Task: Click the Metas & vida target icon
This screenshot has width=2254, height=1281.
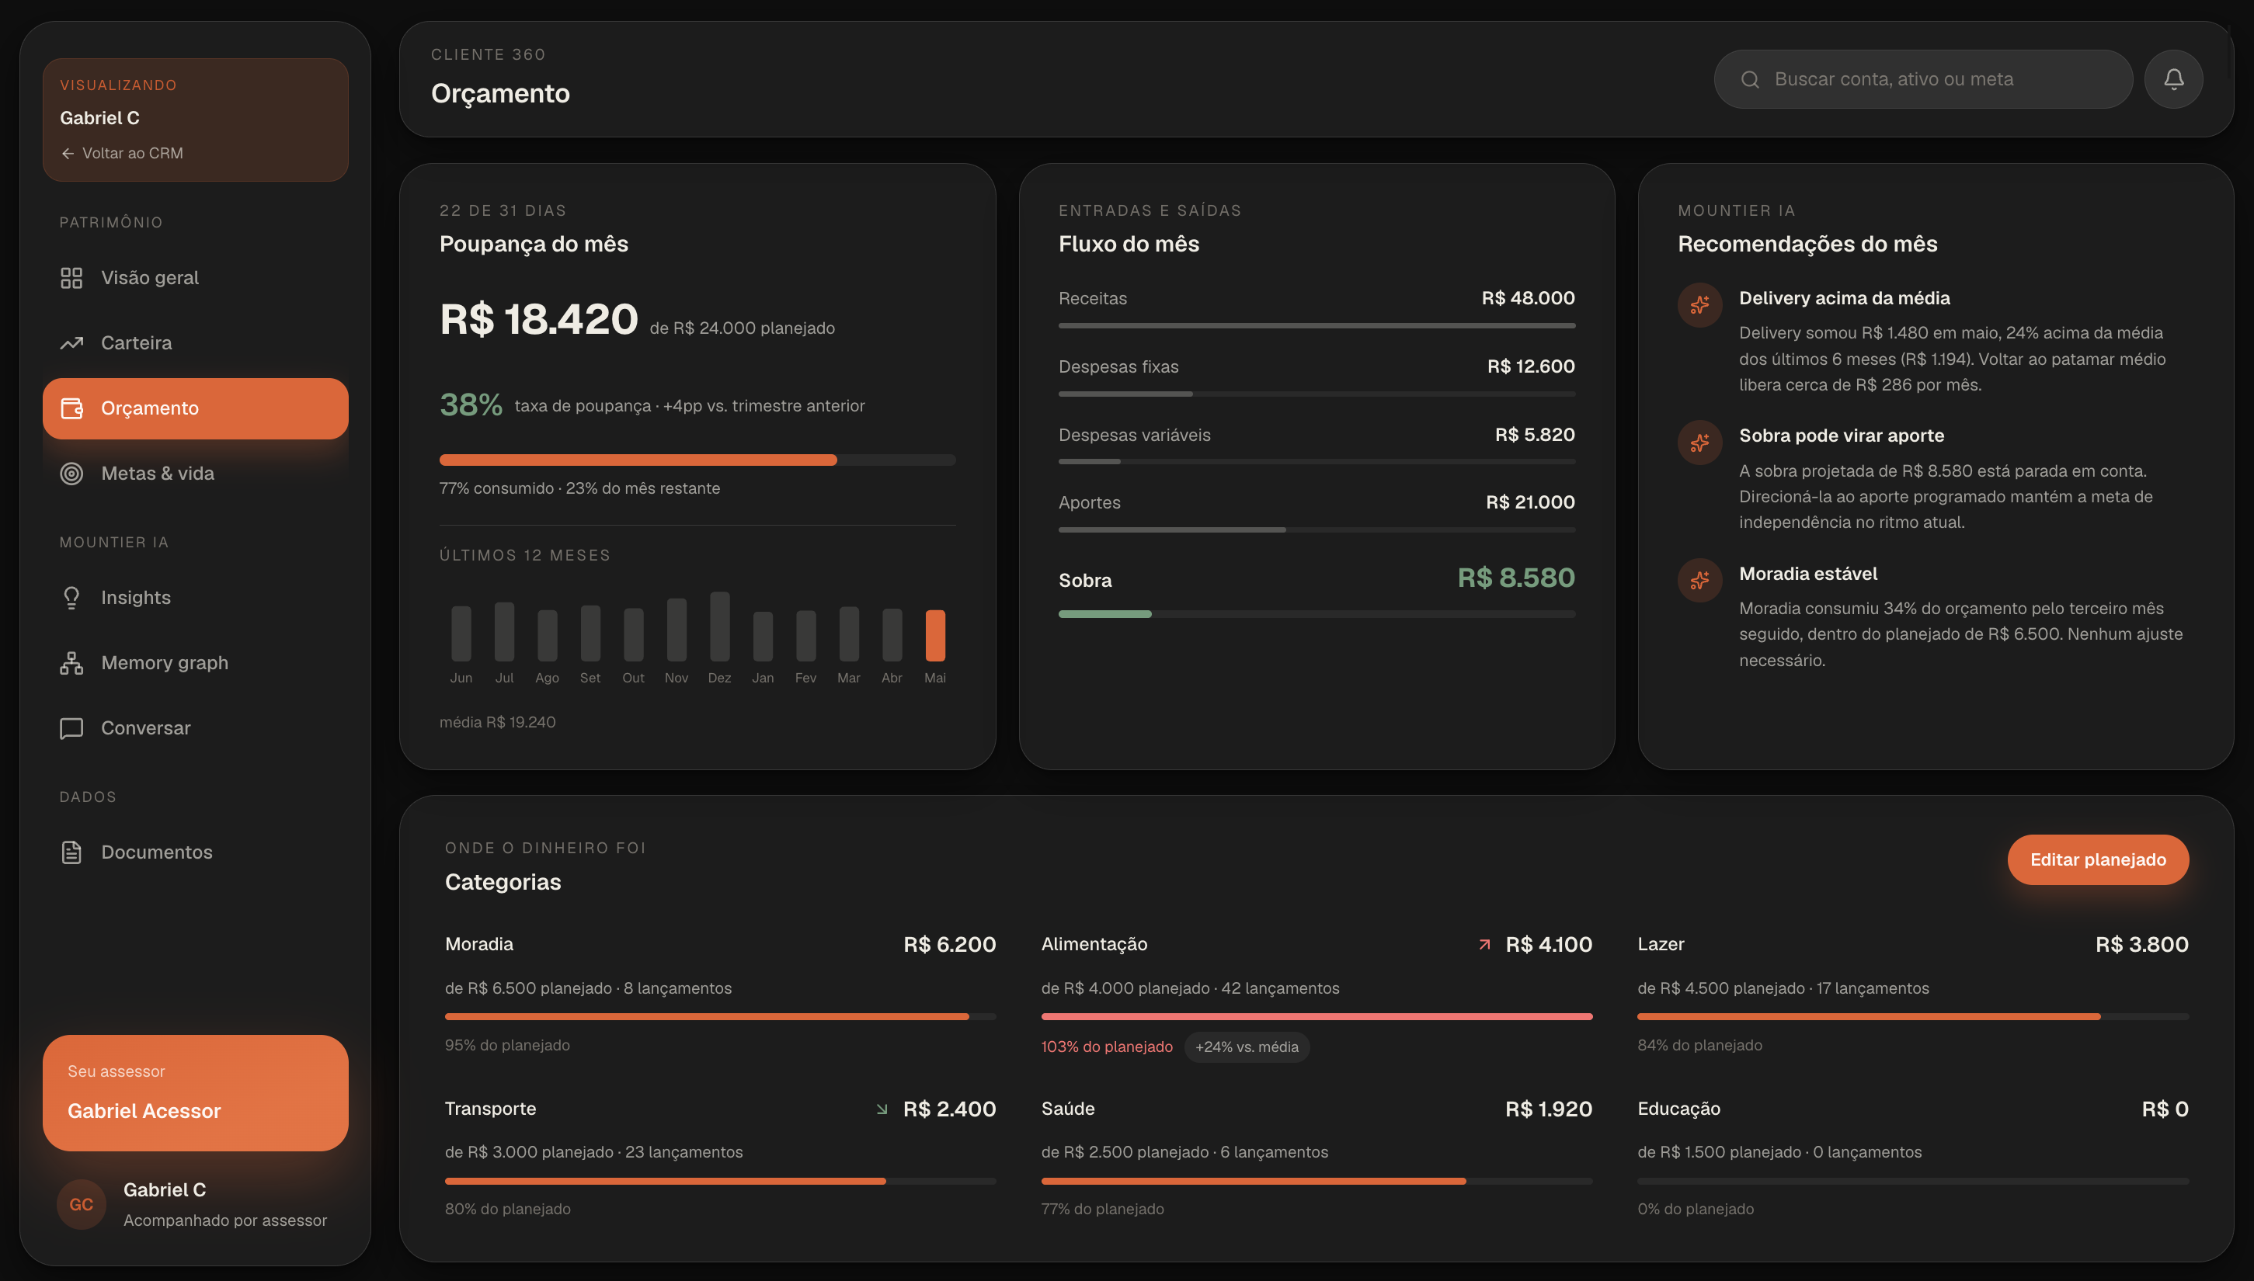Action: click(71, 474)
